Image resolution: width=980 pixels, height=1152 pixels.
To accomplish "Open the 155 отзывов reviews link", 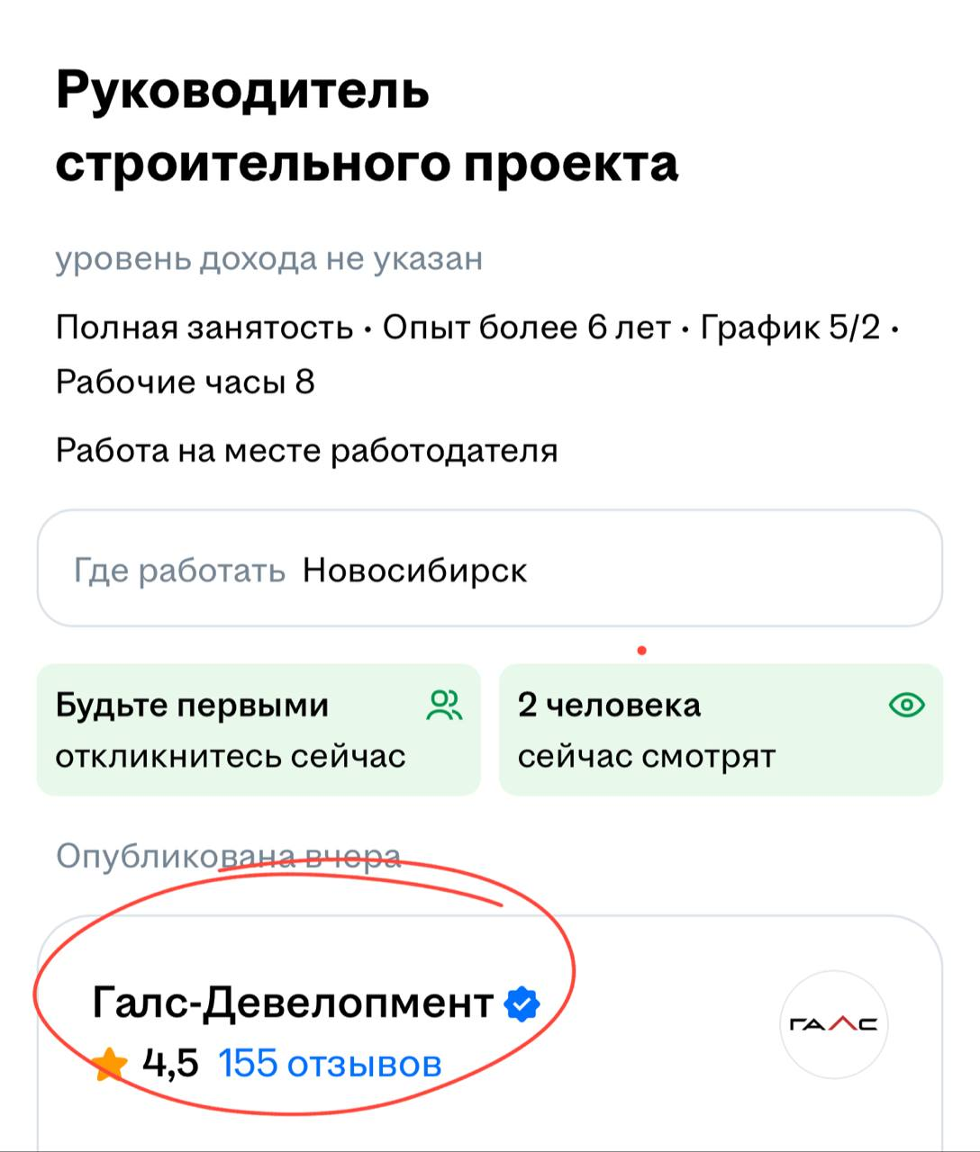I will (x=330, y=1064).
